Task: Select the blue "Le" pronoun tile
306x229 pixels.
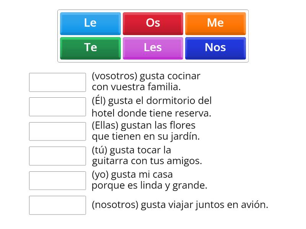Action: [x=90, y=23]
